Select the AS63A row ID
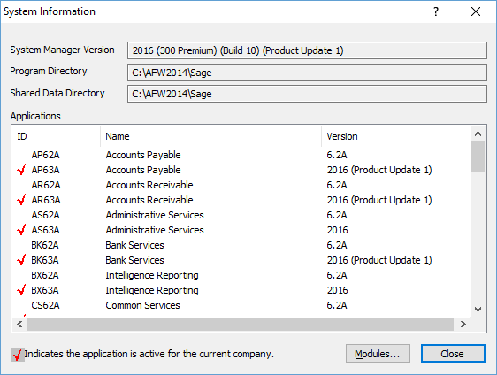This screenshot has width=497, height=375. click(45, 230)
